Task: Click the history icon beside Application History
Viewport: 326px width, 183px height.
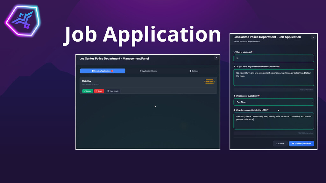Action: 140,71
